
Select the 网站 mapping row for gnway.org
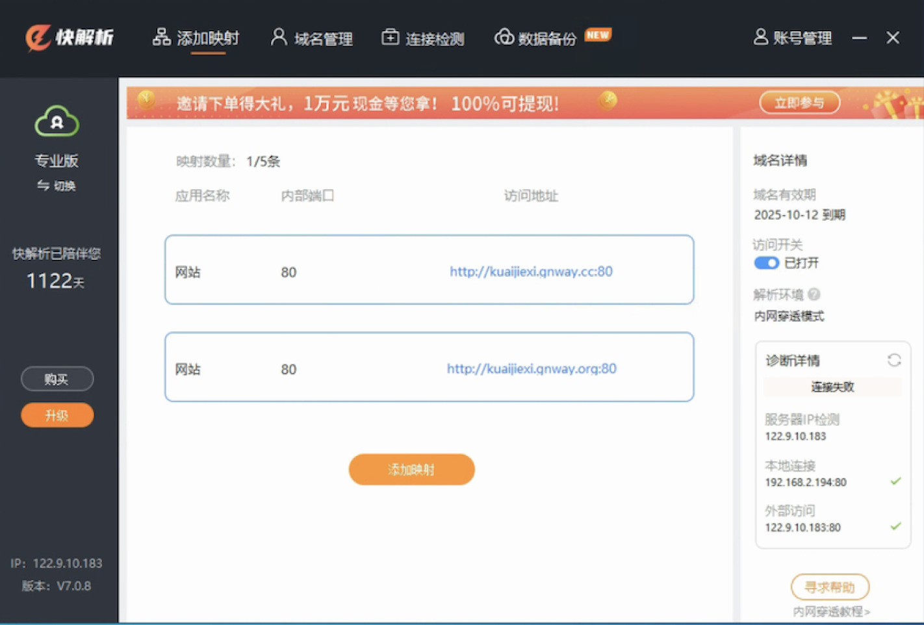coord(430,367)
